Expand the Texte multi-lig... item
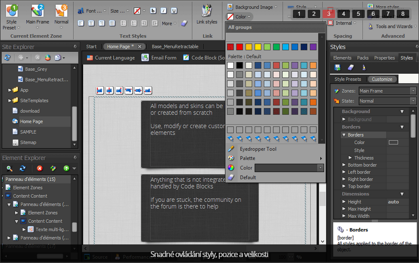419x263 pixels. [x=24, y=229]
